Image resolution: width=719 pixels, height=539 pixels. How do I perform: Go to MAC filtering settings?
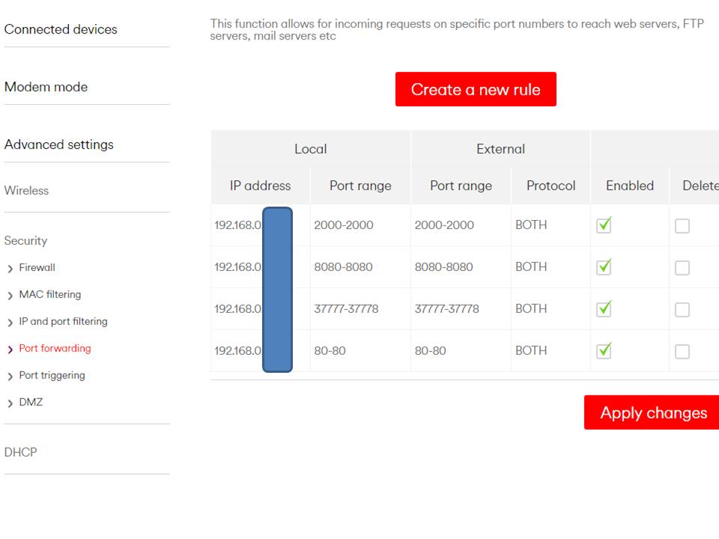(x=49, y=294)
